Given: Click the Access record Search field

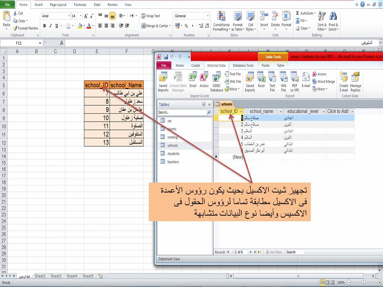Looking at the screenshot, I should point(295,252).
